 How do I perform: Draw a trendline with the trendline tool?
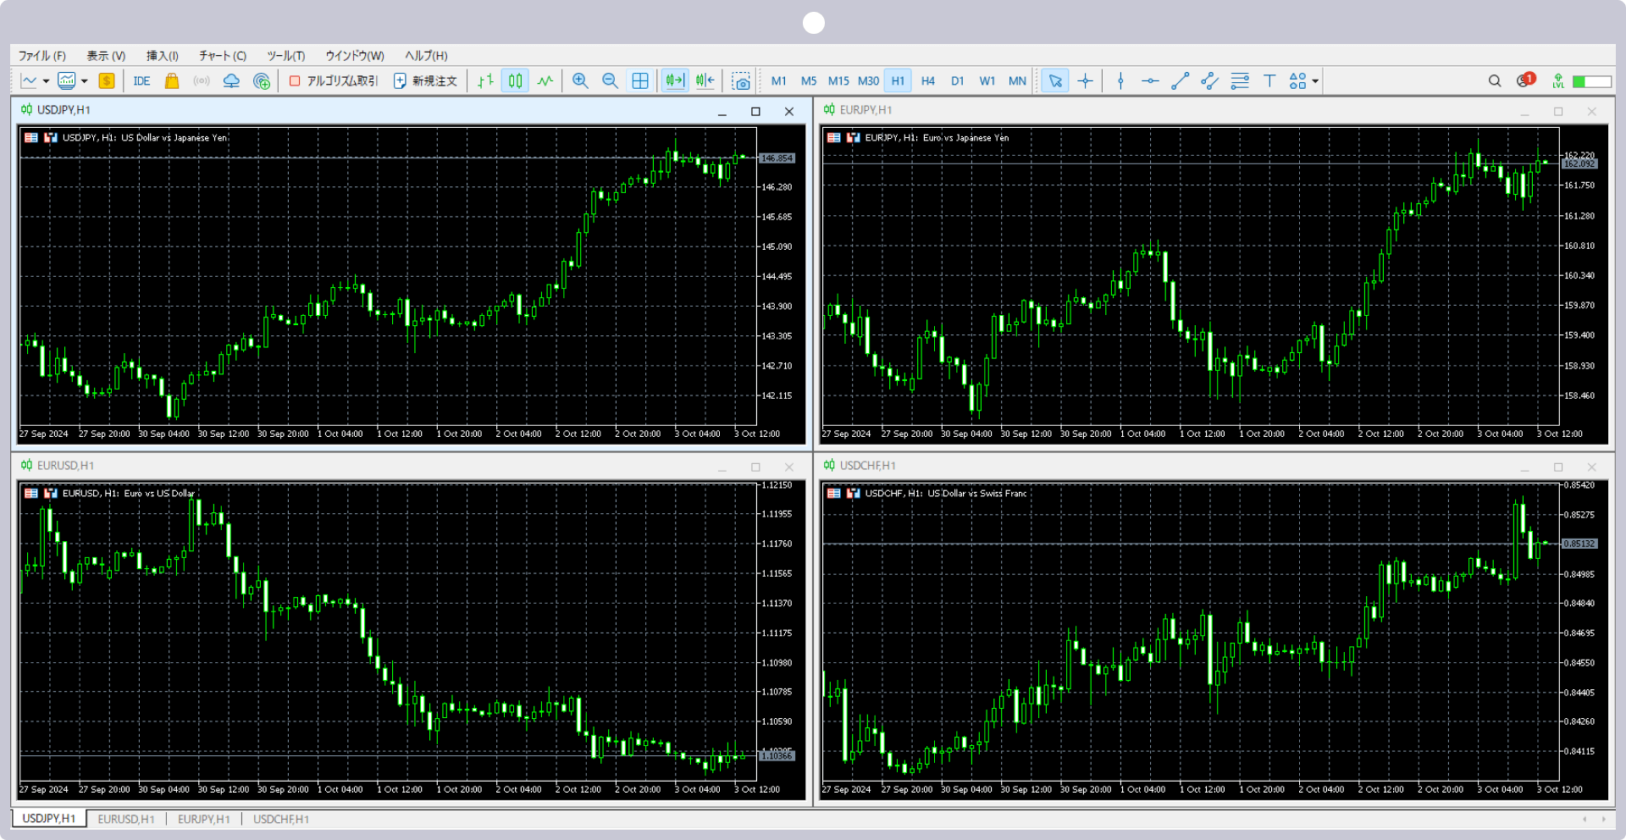pyautogui.click(x=1180, y=81)
